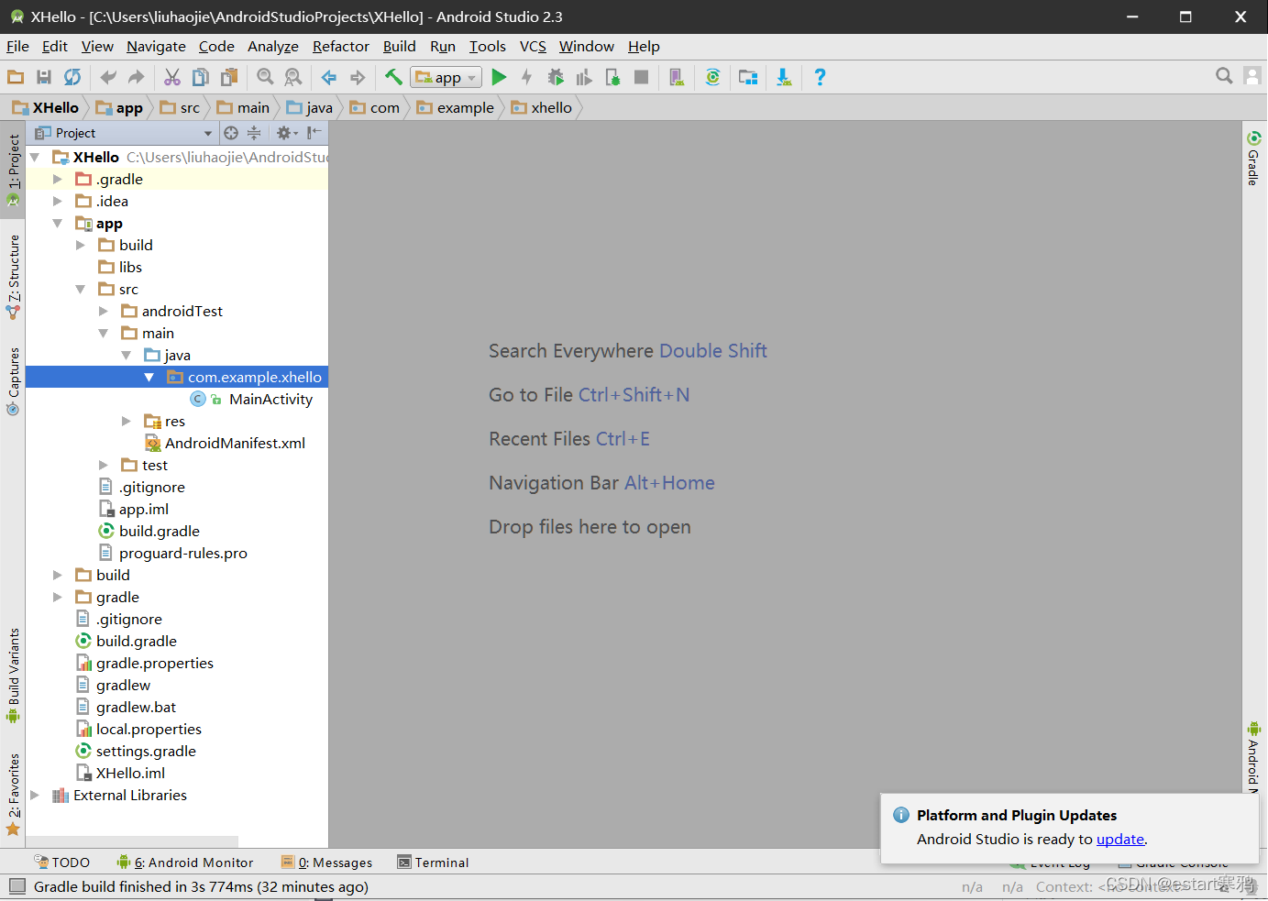Image resolution: width=1268 pixels, height=901 pixels.
Task: Open the AVD Manager icon
Action: (x=677, y=77)
